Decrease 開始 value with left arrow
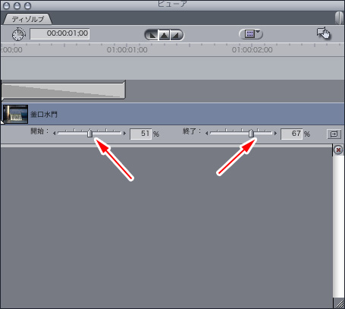This screenshot has width=345, height=309. [54, 133]
